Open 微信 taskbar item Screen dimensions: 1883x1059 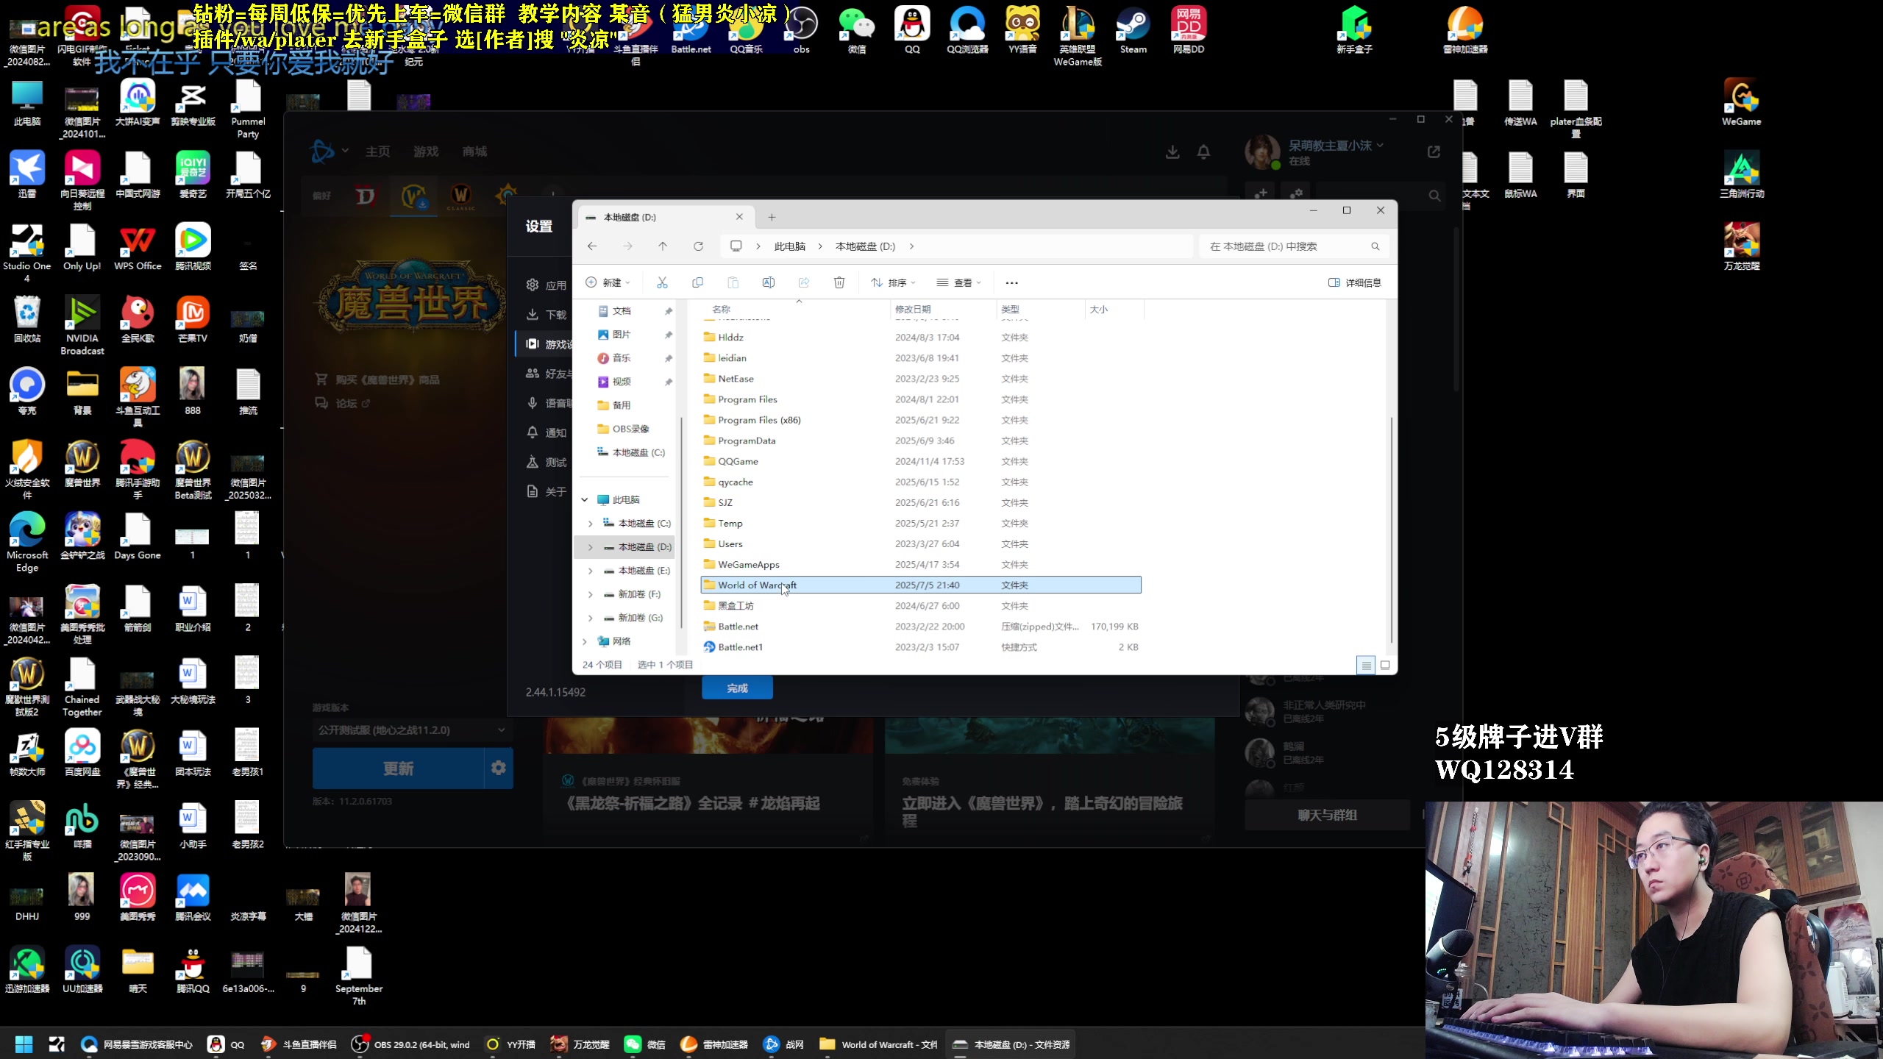644,1044
